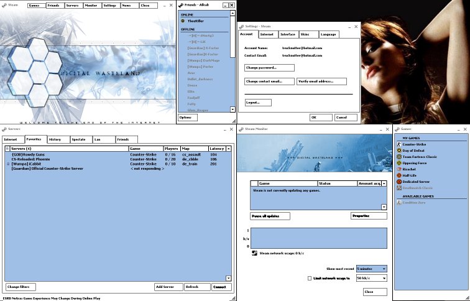The image size is (470, 301).
Task: Open Monitor from the Steam main menu
Action: (x=93, y=6)
